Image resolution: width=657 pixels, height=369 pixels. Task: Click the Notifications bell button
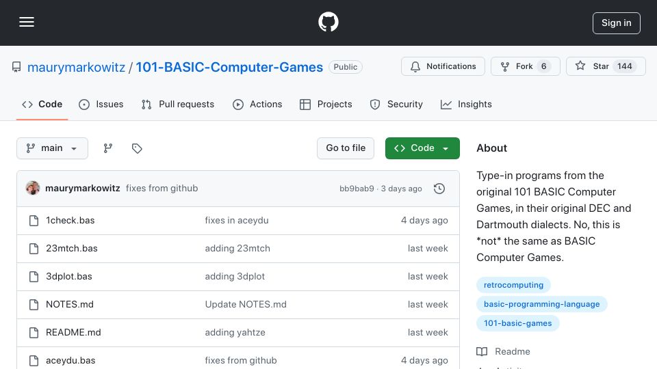click(443, 66)
